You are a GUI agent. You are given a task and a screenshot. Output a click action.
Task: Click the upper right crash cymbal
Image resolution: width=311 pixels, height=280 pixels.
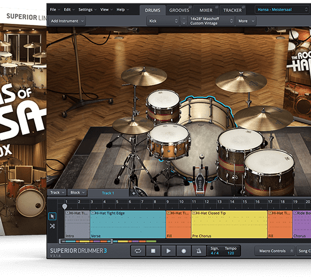[241, 81]
